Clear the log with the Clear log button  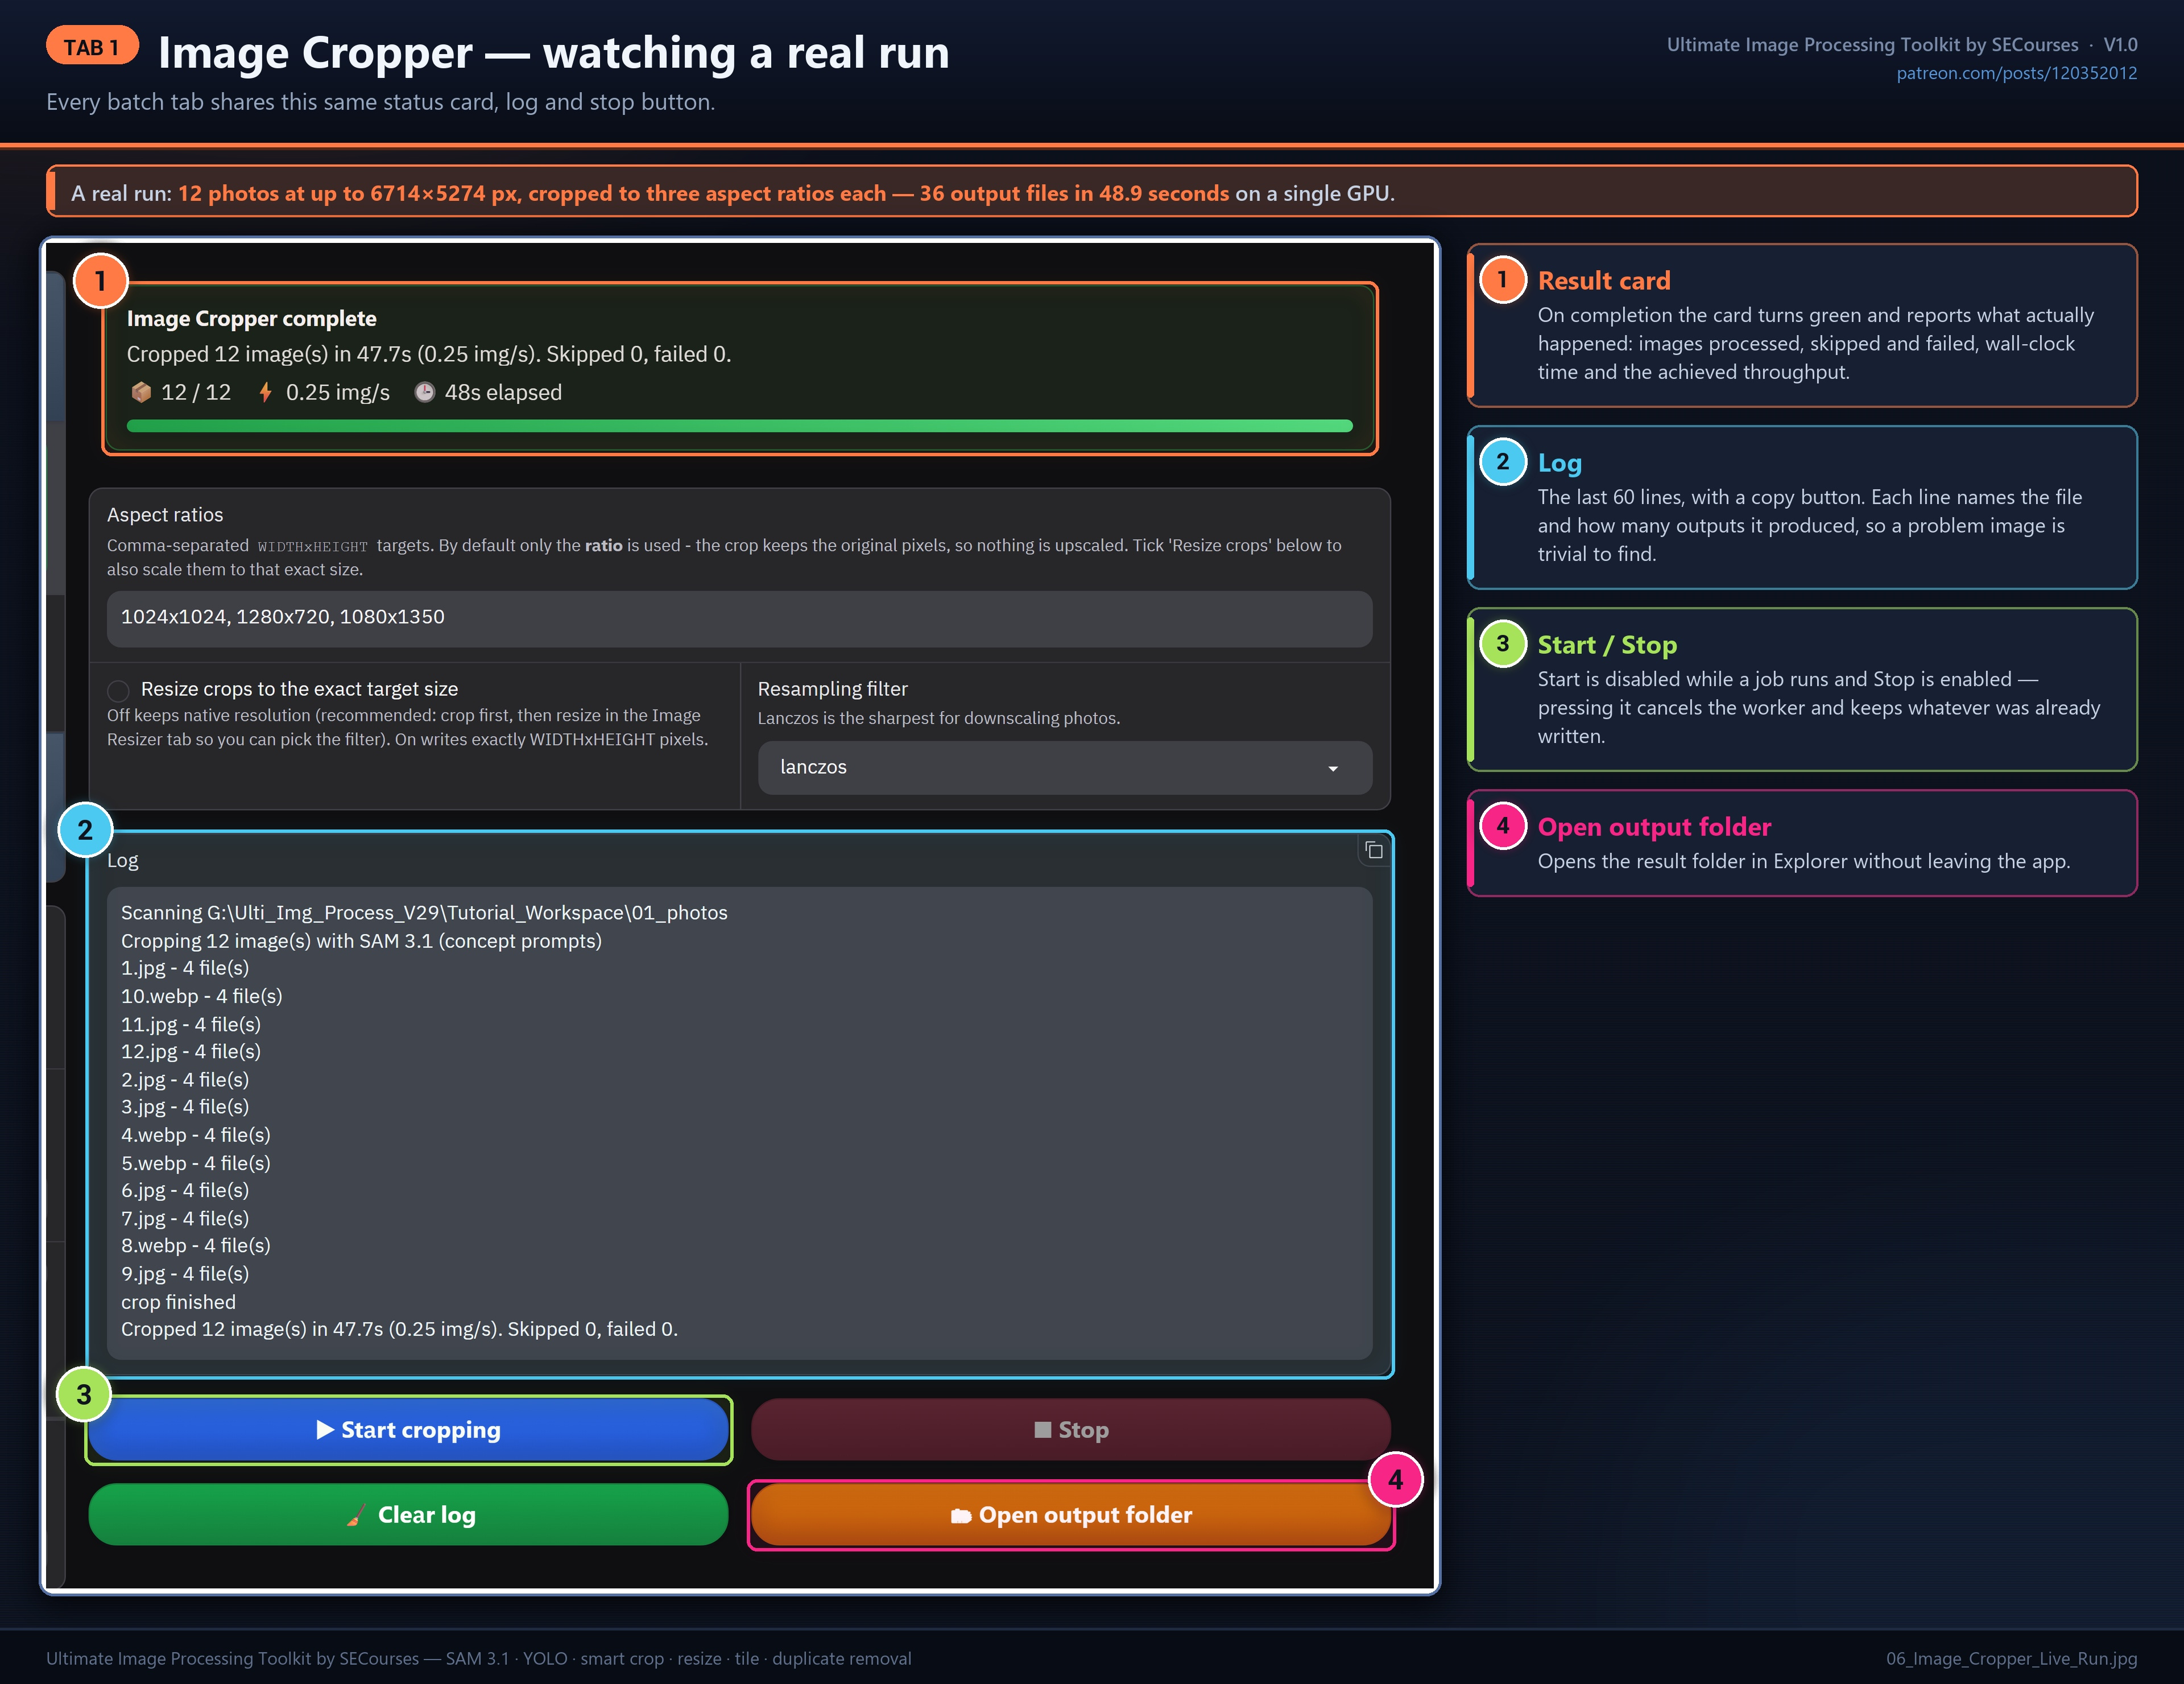[408, 1515]
